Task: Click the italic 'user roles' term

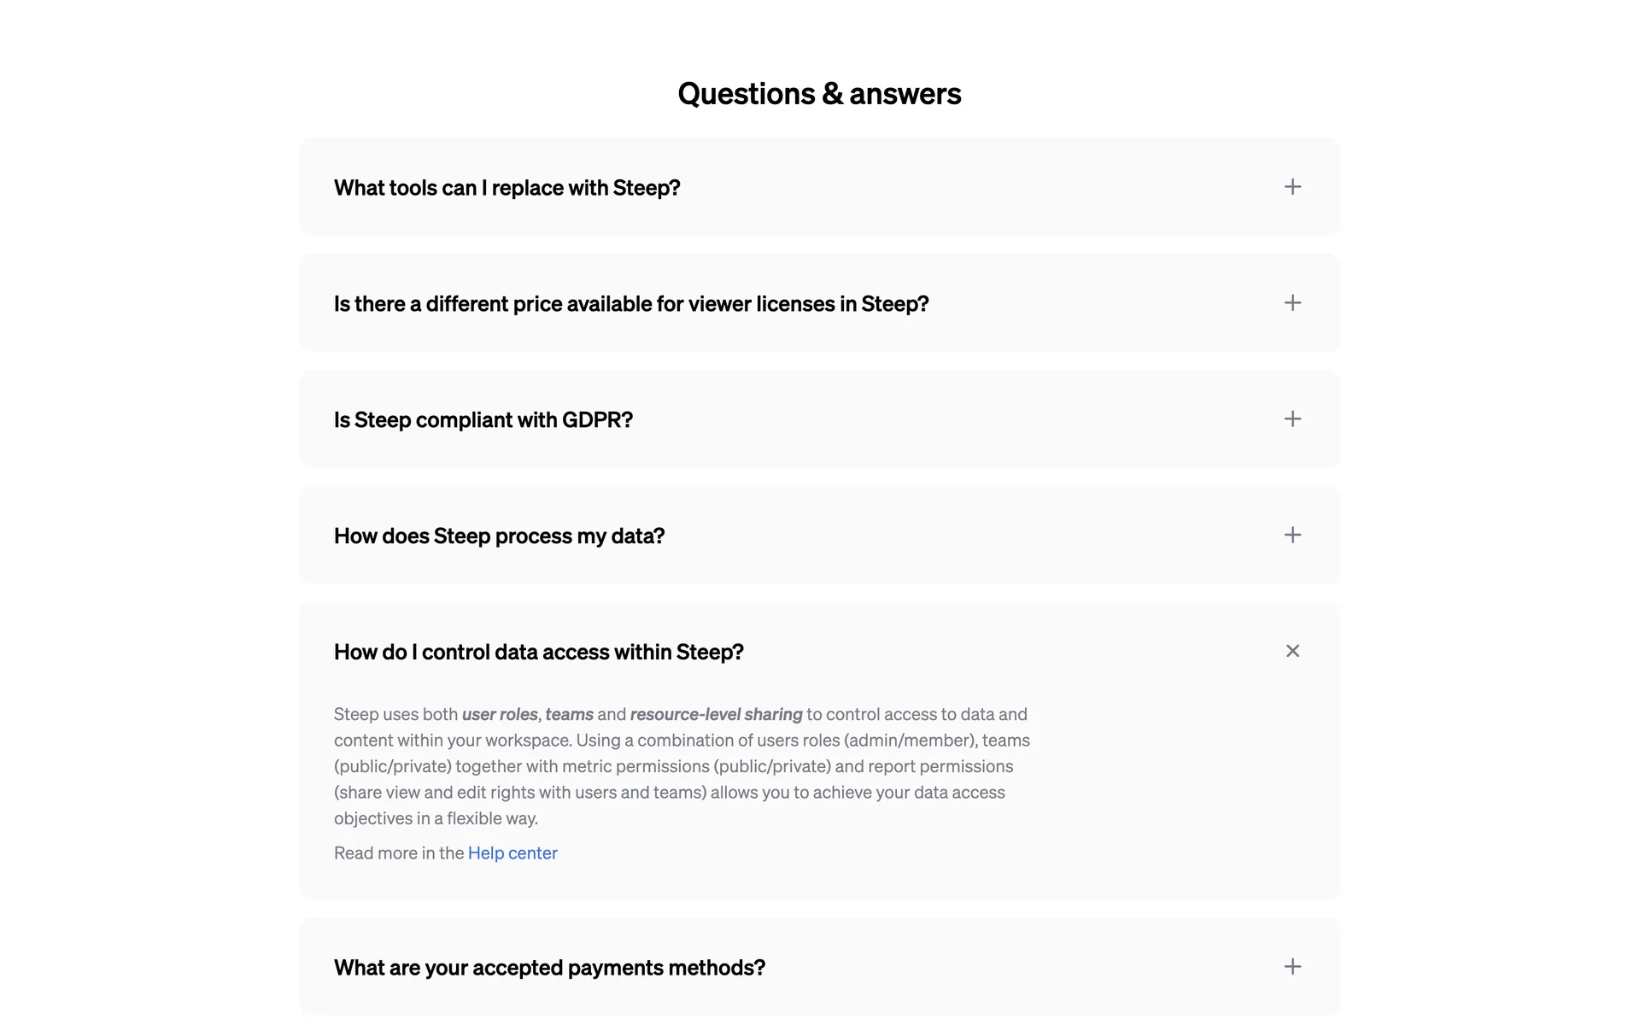Action: [x=500, y=714]
